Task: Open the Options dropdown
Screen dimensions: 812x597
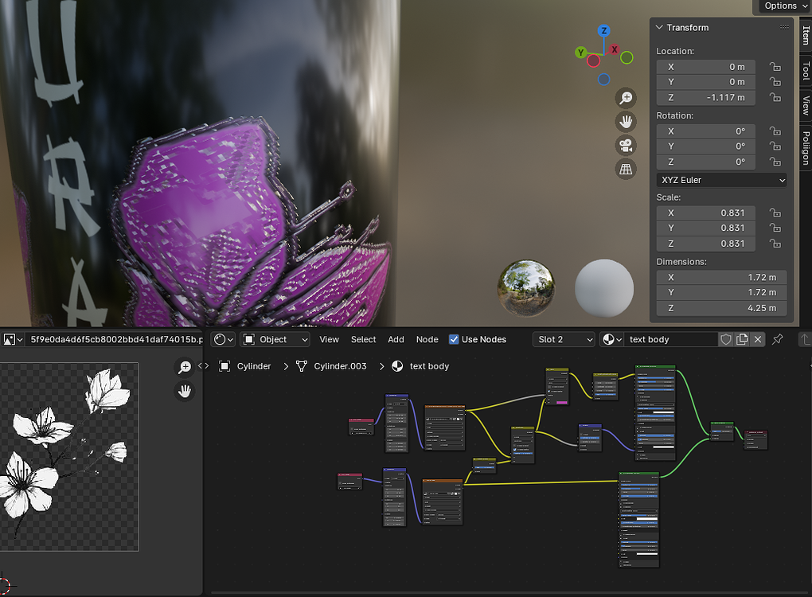Action: click(785, 6)
